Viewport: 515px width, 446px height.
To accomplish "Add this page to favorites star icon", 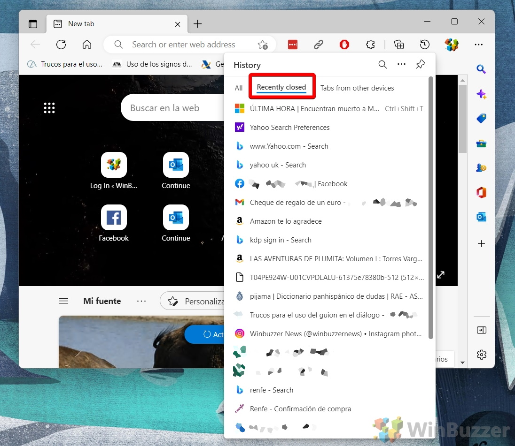I will pos(262,45).
